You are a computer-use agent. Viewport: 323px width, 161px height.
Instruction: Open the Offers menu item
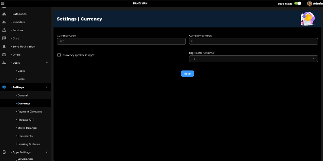point(17,54)
